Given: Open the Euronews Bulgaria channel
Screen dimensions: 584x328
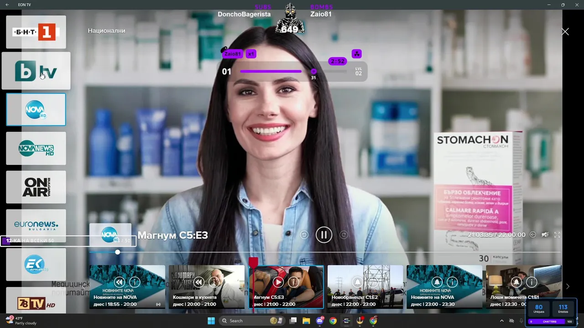Looking at the screenshot, I should [36, 225].
